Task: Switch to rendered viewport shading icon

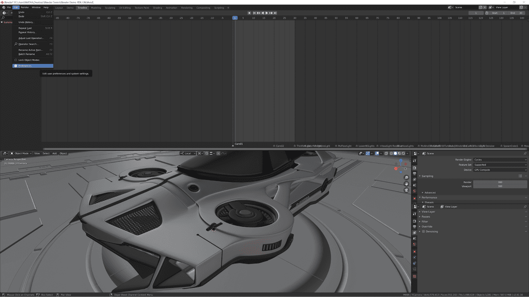Action: 403,153
